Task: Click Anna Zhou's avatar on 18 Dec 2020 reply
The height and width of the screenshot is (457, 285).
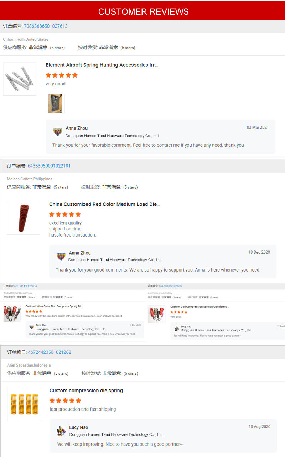Action: [61, 257]
